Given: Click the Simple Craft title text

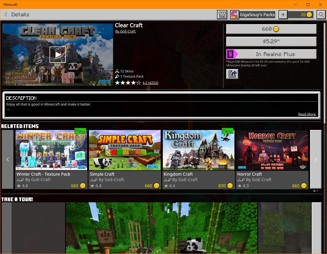Looking at the screenshot, I should (102, 174).
